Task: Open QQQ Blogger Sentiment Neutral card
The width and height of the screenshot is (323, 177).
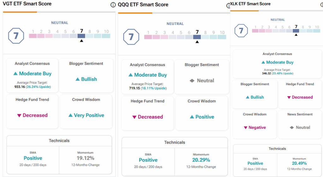Action: 202,76
